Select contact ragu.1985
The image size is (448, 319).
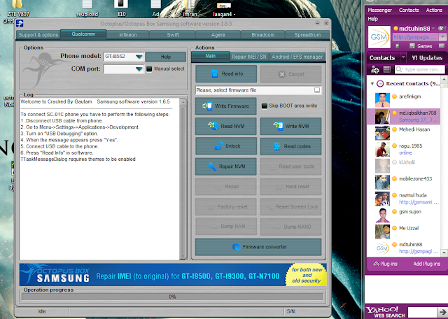click(403, 149)
